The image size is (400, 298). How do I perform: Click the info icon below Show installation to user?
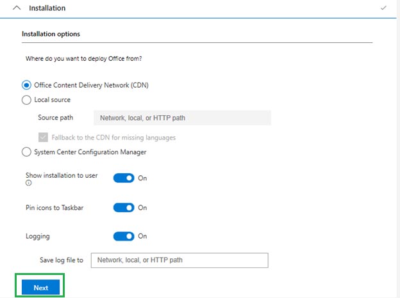click(x=28, y=183)
